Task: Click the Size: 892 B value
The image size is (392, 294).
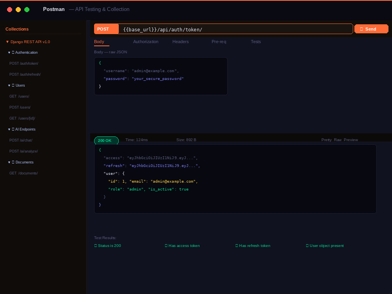Action: pyautogui.click(x=186, y=140)
